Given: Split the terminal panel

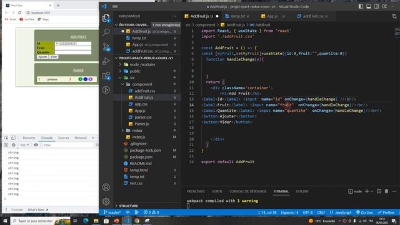Looking at the screenshot, I should [x=379, y=191].
